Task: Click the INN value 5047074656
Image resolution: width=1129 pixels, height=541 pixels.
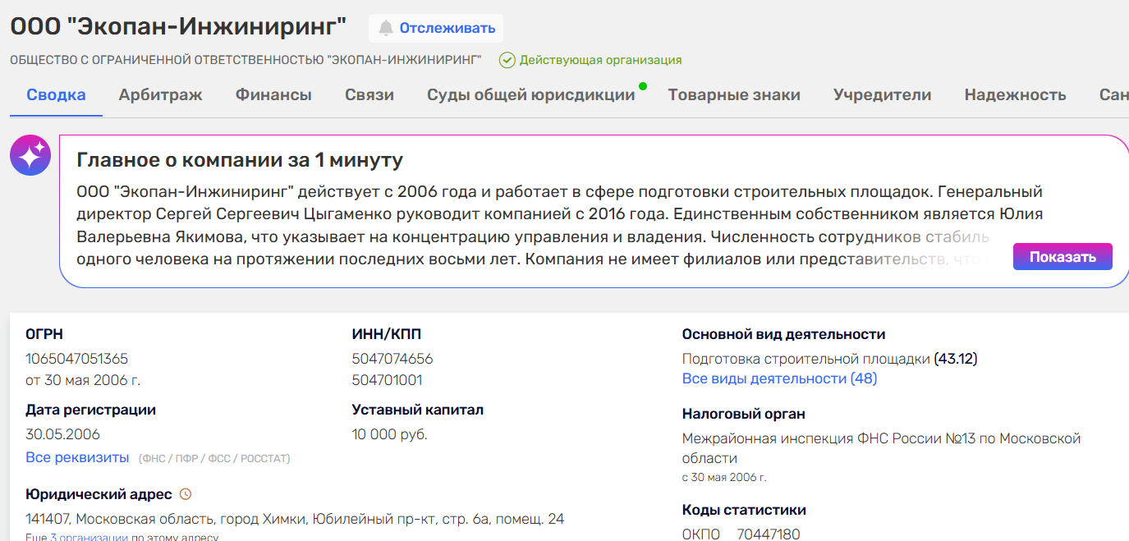Action: coord(392,359)
